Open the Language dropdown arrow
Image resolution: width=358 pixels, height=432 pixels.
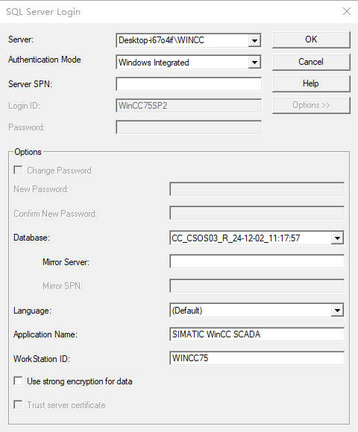coord(337,311)
